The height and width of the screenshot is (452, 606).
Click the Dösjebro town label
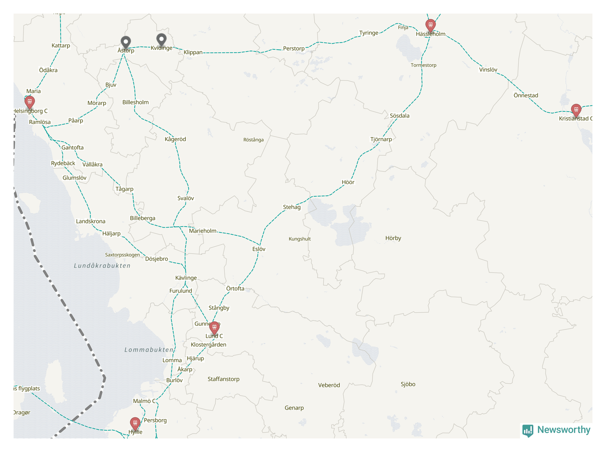click(156, 259)
